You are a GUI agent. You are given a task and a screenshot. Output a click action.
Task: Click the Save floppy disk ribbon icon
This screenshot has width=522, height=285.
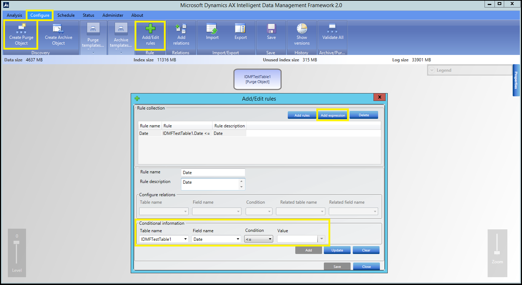coord(271,29)
